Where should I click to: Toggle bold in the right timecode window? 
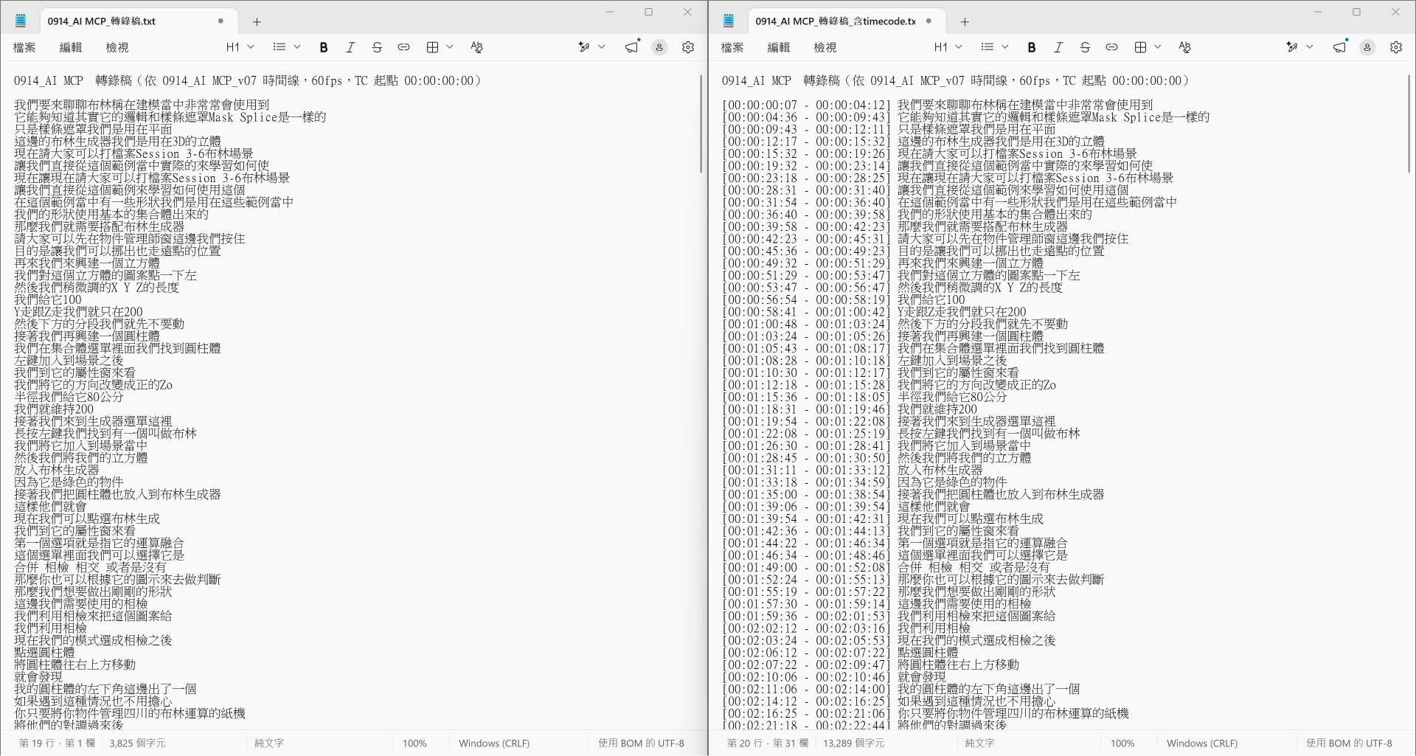[1032, 47]
